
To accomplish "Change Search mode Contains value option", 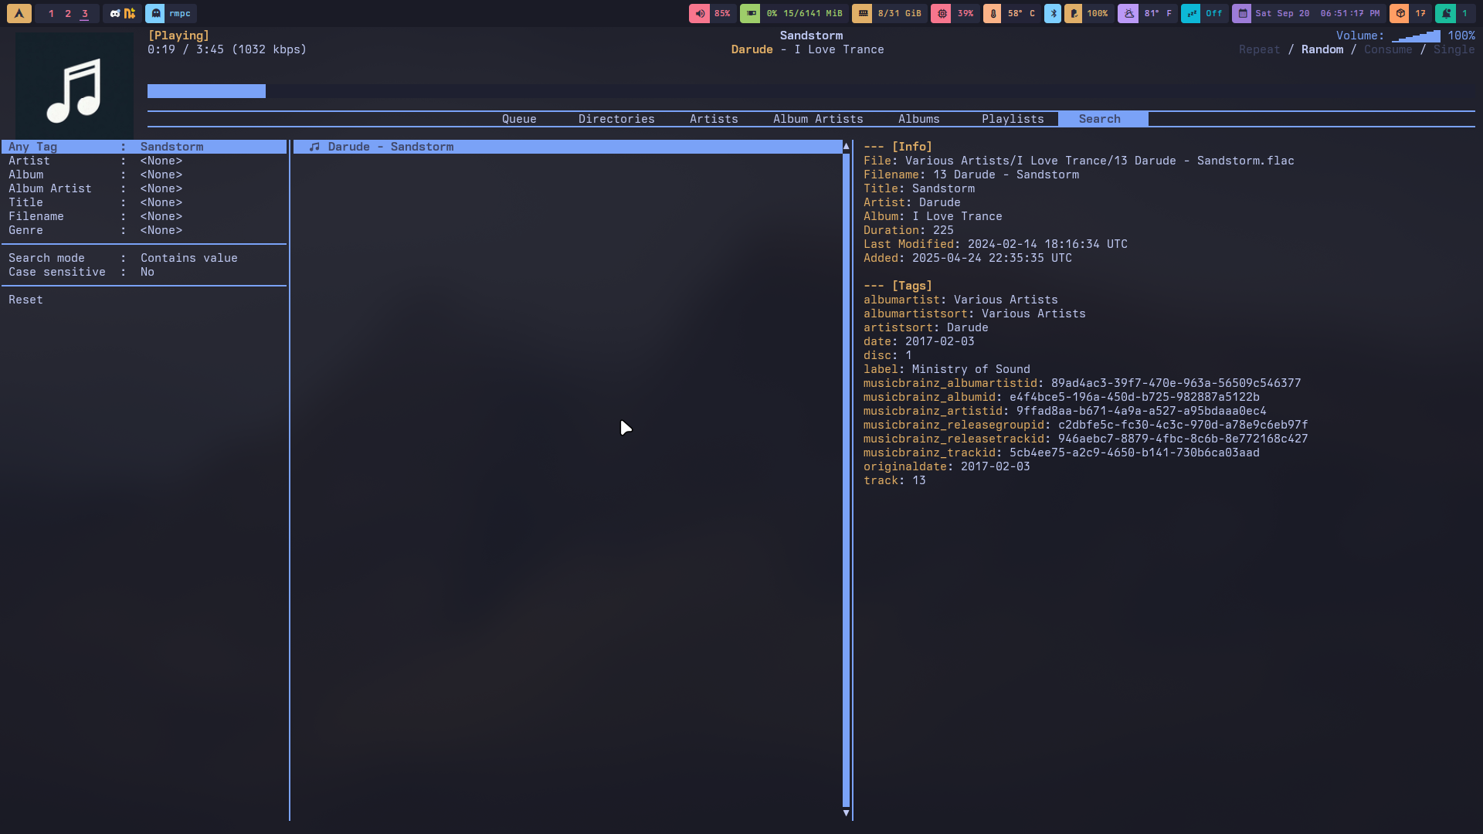I will pos(188,258).
